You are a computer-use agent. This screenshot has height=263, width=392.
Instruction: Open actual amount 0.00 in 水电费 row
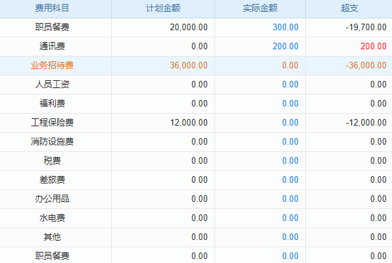tap(290, 218)
